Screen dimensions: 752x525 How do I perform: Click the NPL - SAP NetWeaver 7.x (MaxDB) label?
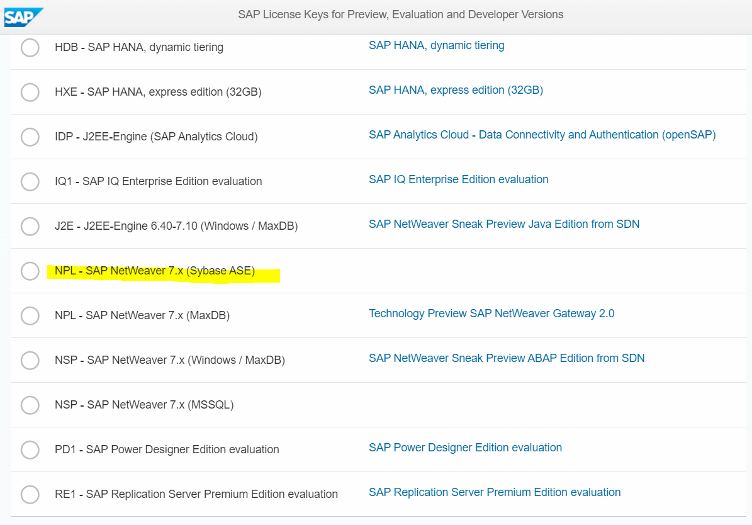click(x=142, y=315)
